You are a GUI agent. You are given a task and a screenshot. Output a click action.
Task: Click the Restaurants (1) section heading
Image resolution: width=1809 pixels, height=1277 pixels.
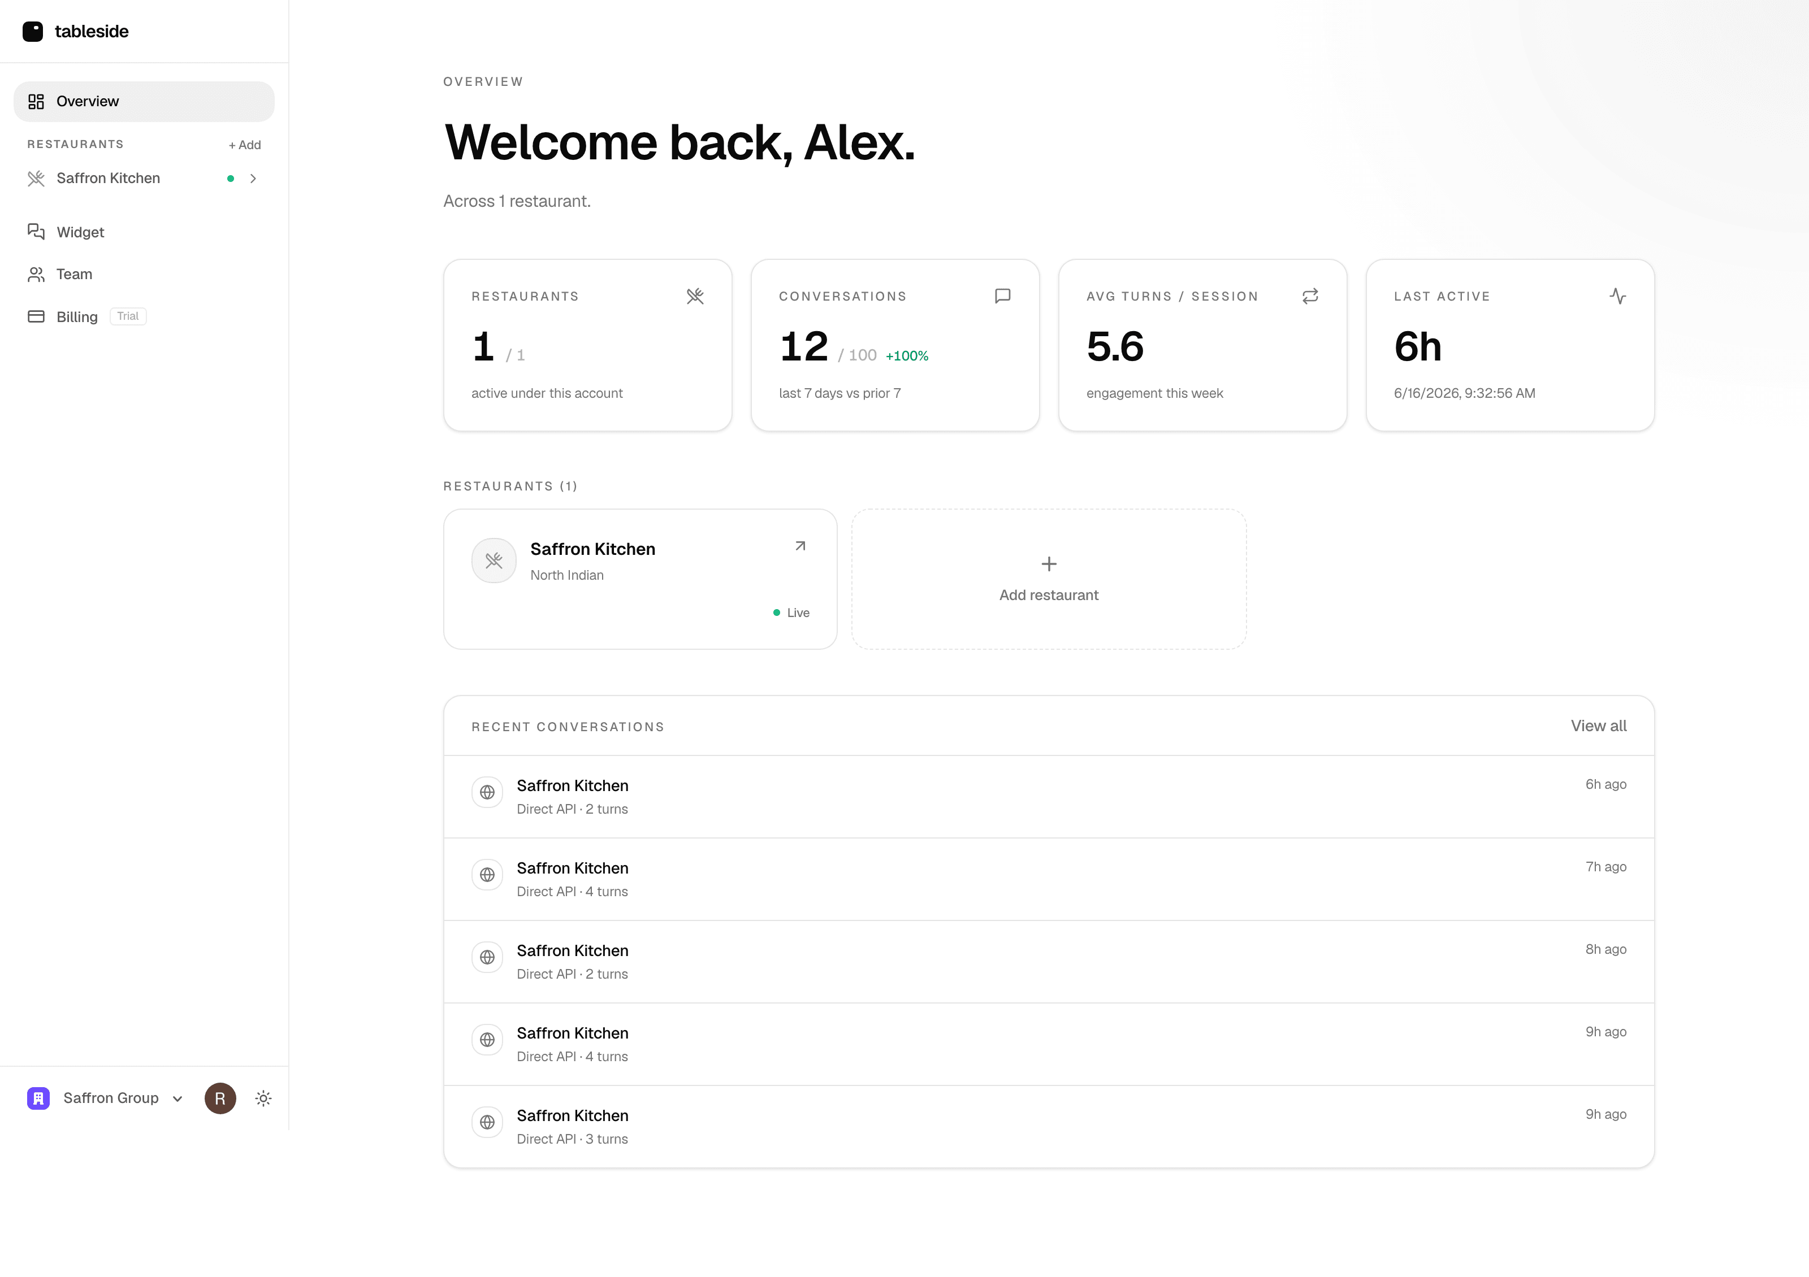(510, 487)
